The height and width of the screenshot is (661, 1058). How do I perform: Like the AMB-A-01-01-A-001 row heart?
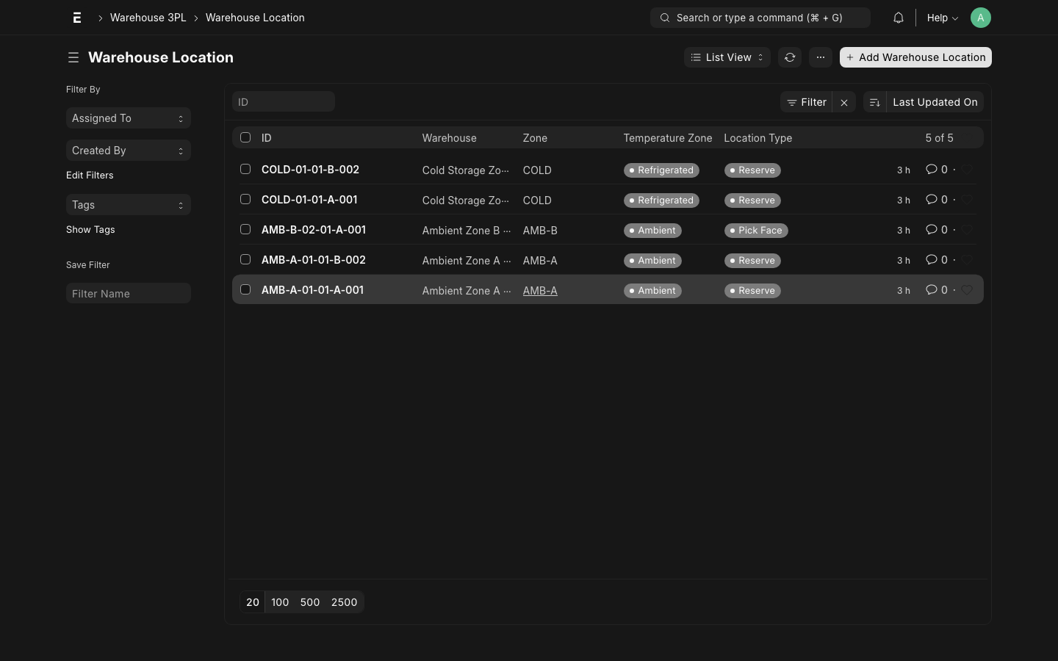[x=968, y=290]
